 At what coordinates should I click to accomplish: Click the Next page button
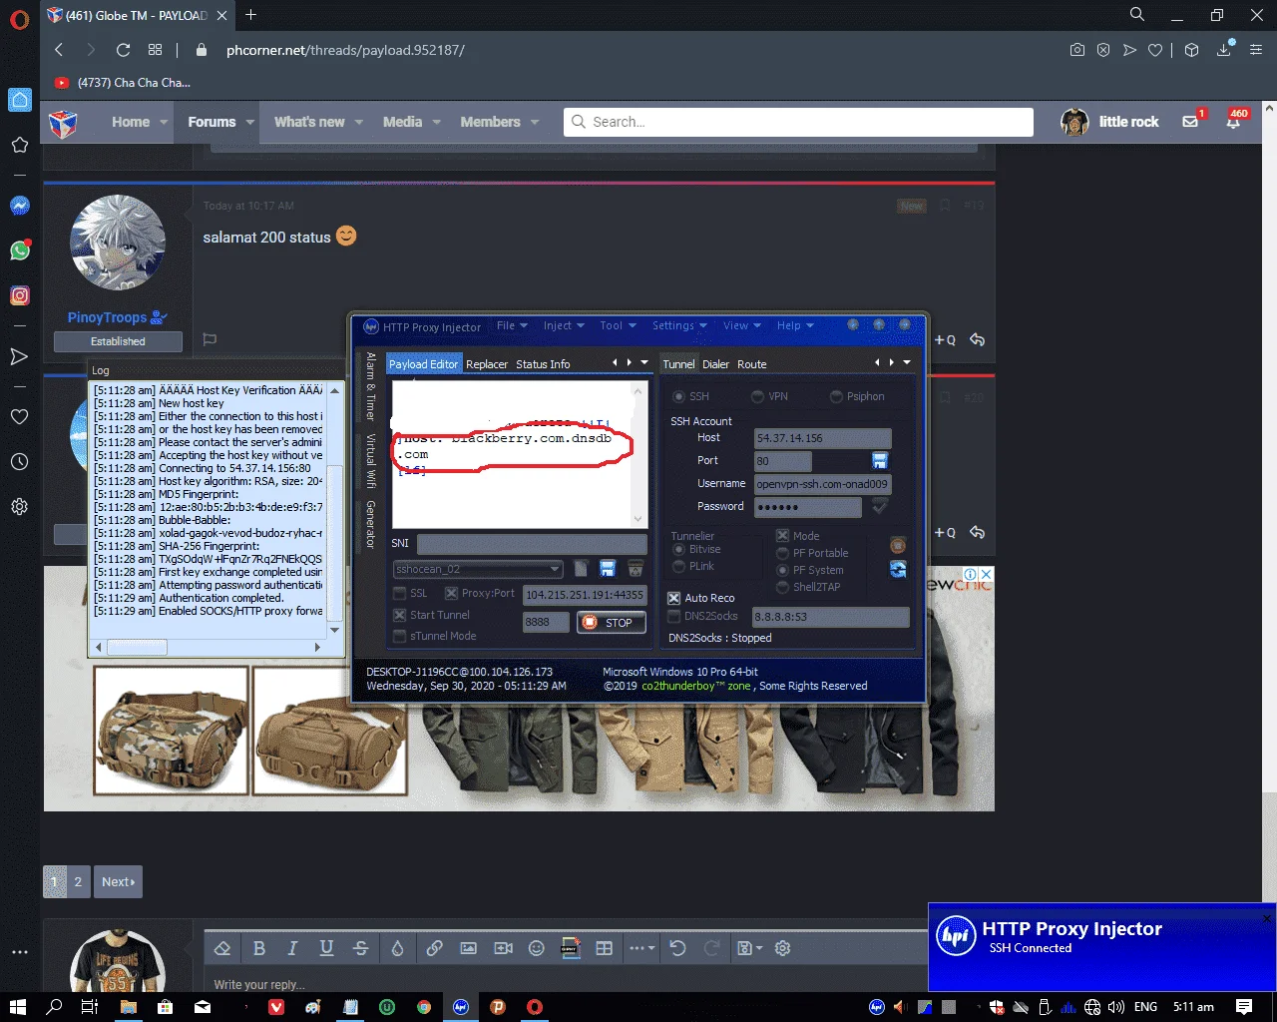[x=118, y=881]
